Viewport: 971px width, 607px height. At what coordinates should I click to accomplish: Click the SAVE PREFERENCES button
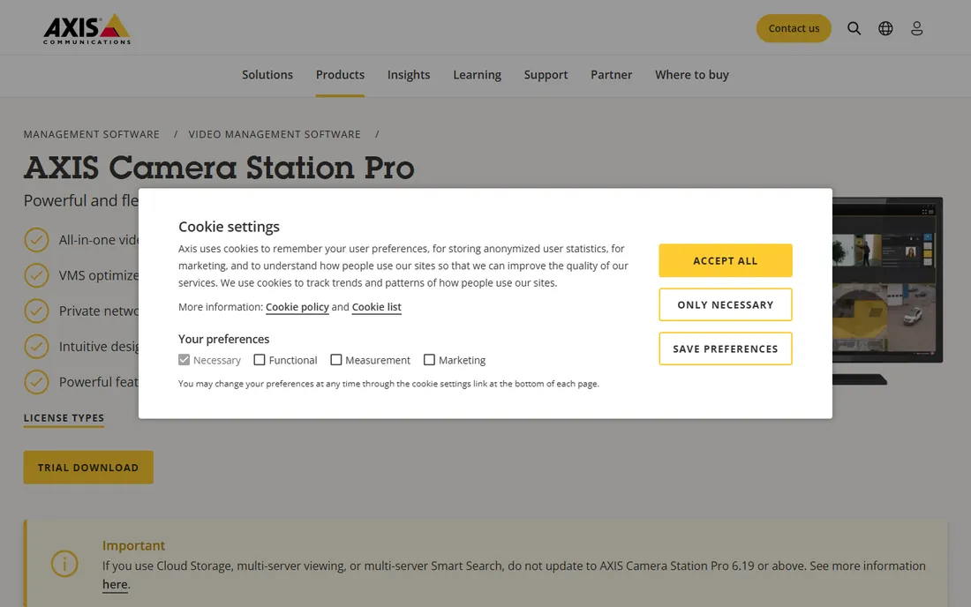725,349
